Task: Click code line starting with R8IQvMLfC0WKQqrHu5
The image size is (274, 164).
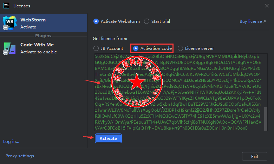Action: (177, 116)
